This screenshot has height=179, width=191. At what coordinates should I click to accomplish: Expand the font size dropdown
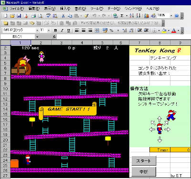[x=49, y=30]
